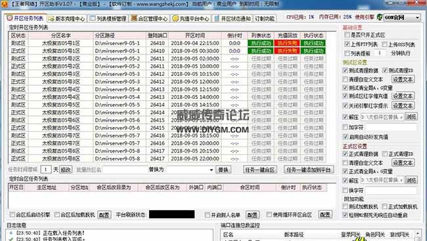Click the 任务时间增减 days input field
The image size is (427, 241).
(x=46, y=170)
